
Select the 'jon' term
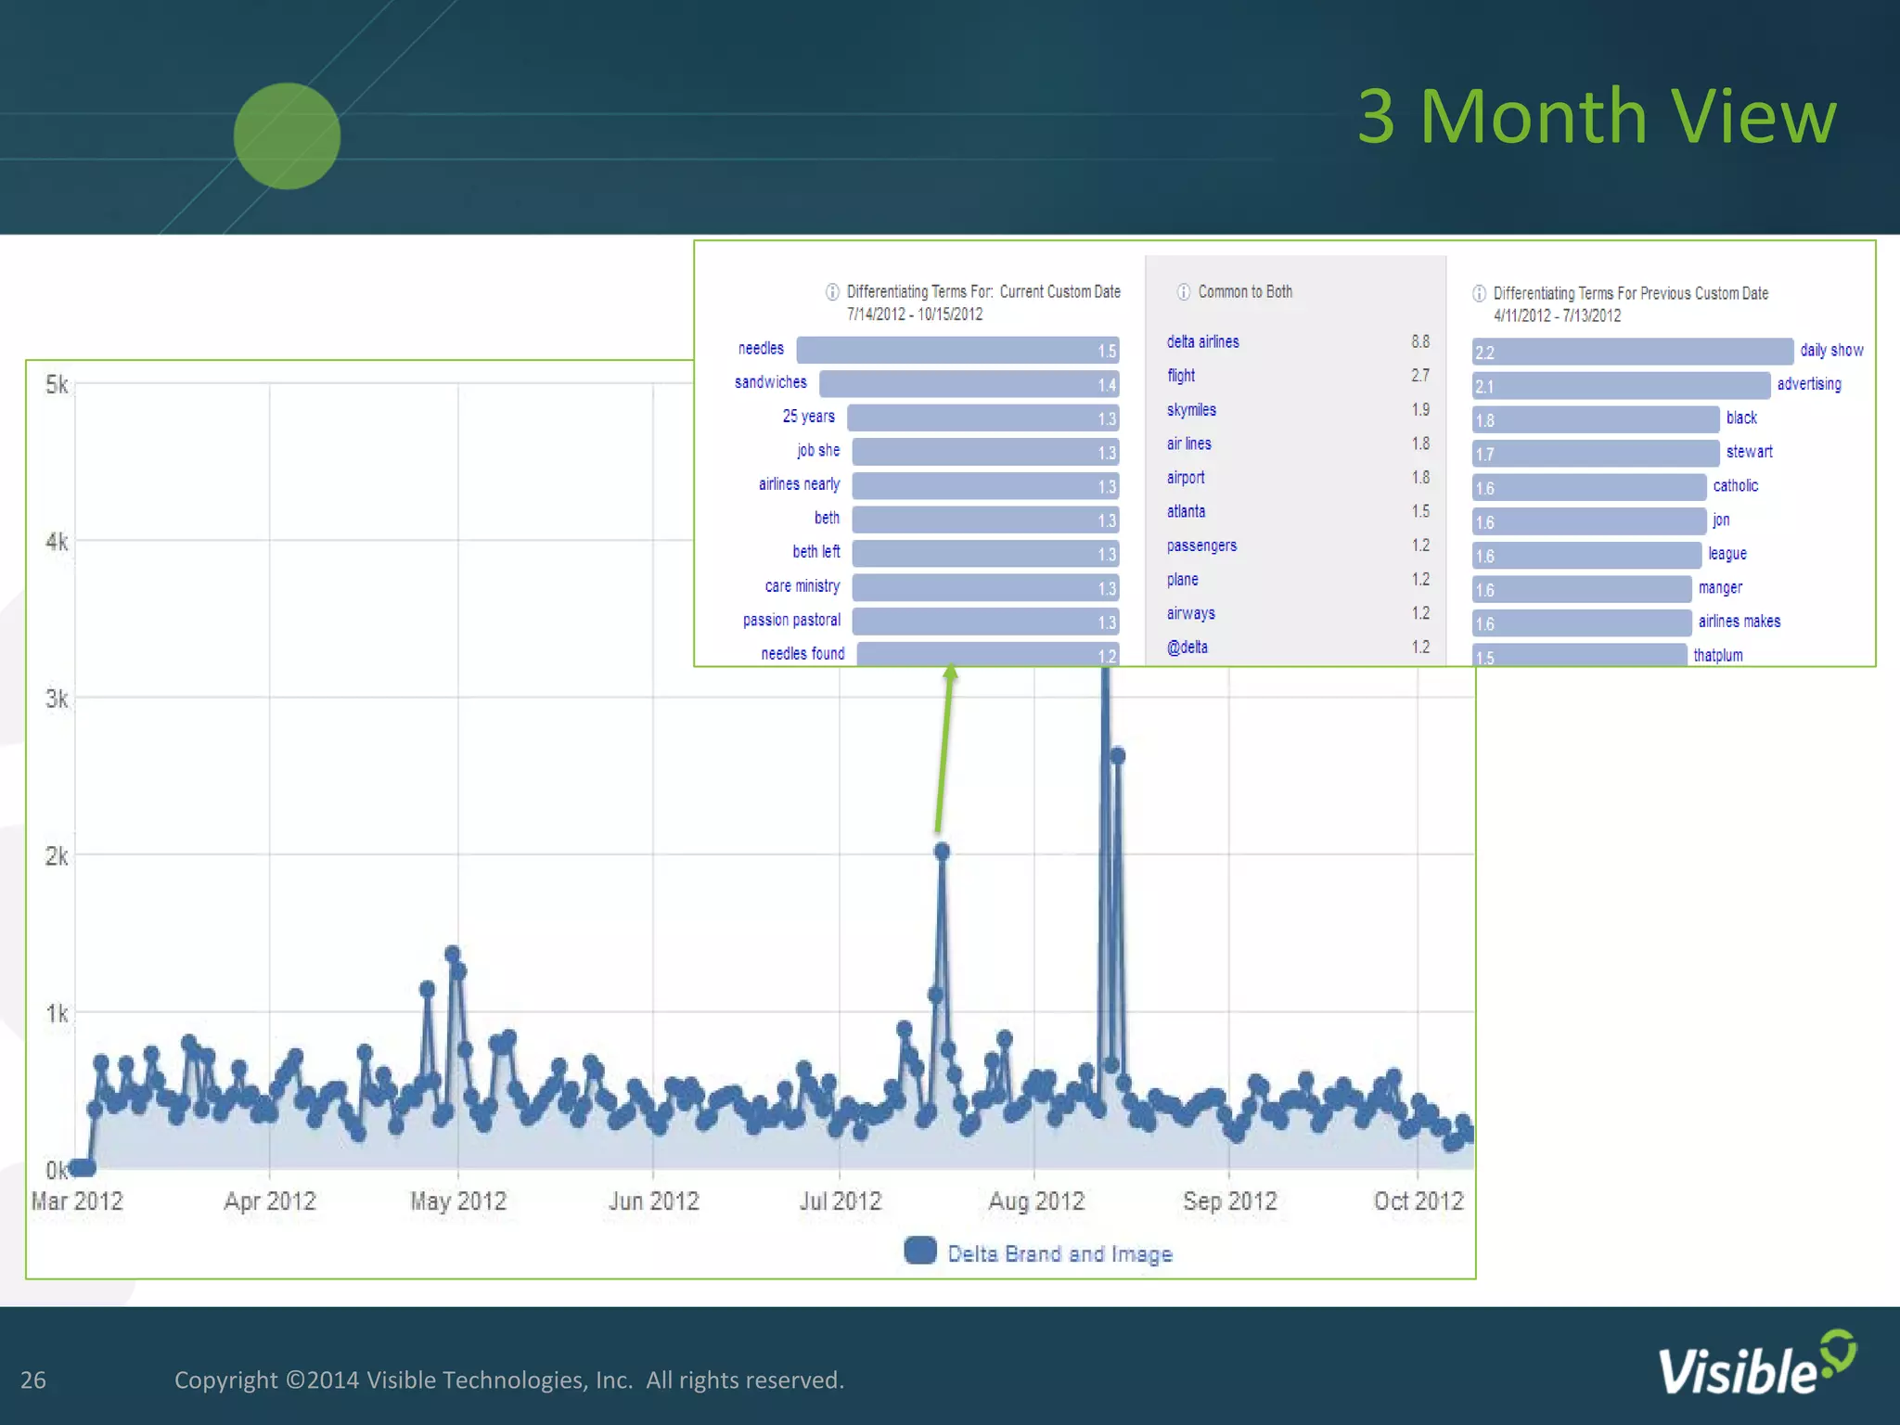click(1721, 520)
